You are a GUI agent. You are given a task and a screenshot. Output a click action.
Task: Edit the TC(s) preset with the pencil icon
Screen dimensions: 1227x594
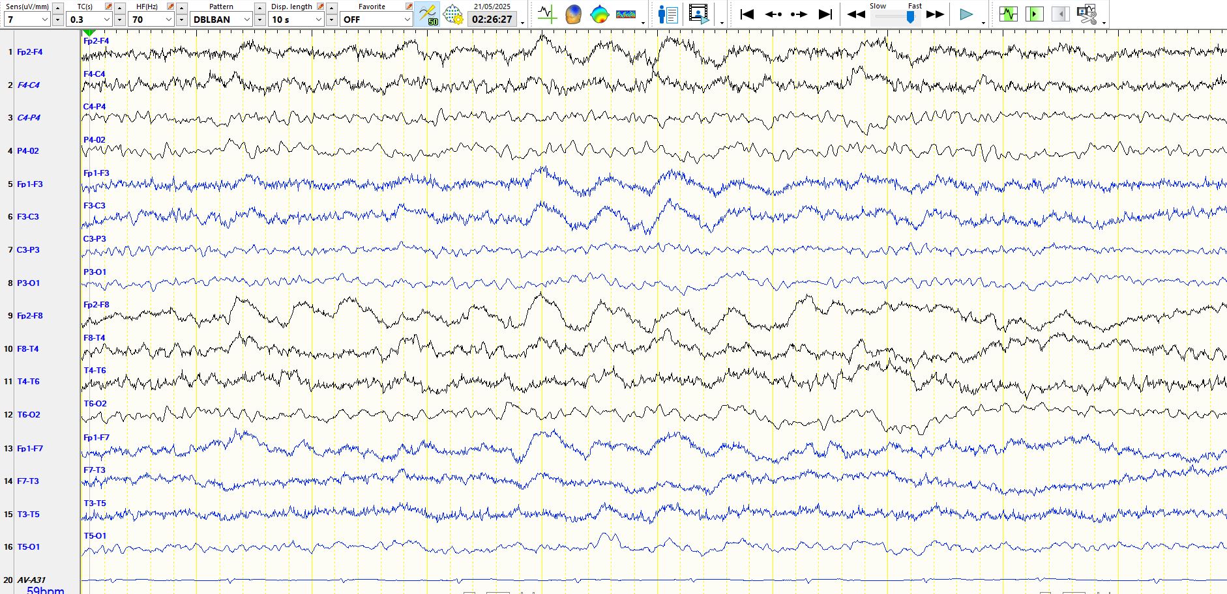108,6
